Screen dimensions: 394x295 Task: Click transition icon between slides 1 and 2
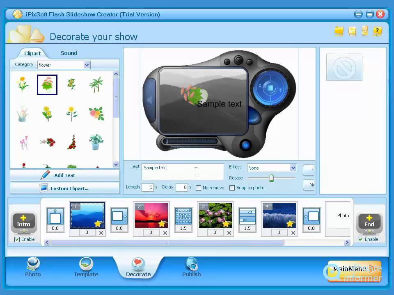click(119, 216)
